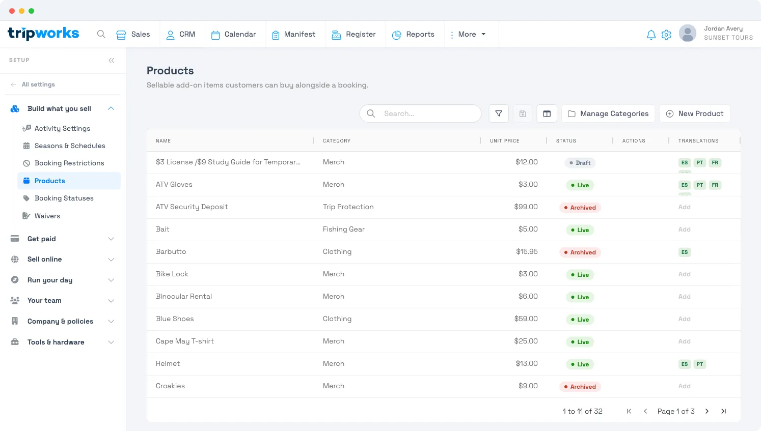Click Jordan Avery's profile avatar

pyautogui.click(x=688, y=34)
